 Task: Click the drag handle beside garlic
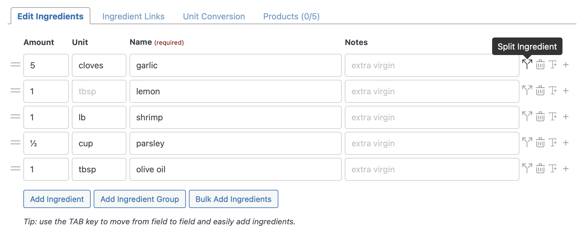(15, 65)
